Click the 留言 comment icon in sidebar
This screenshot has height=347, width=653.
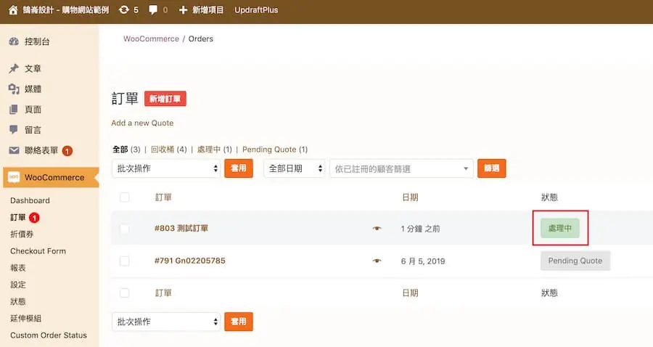[14, 129]
